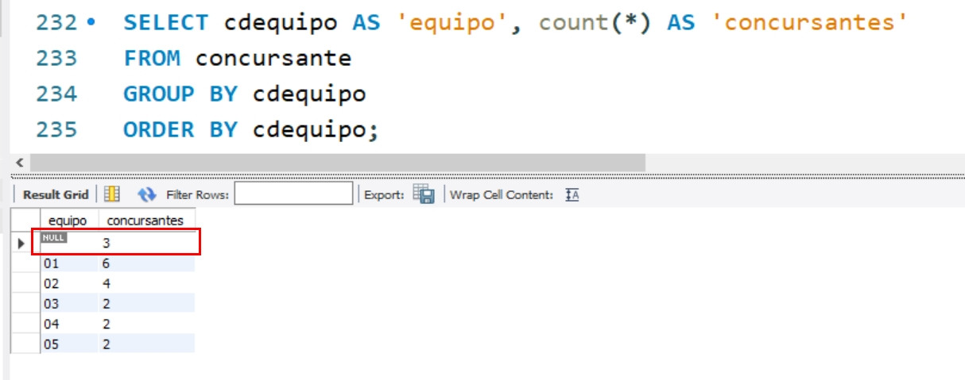
Task: Click the horizontal scrollbar left arrow
Action: click(x=19, y=162)
